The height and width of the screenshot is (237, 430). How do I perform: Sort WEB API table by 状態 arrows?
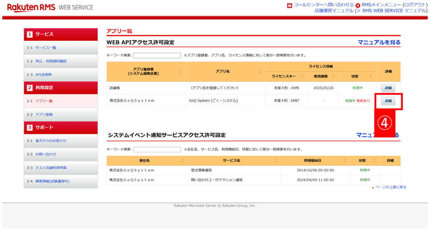370,76
